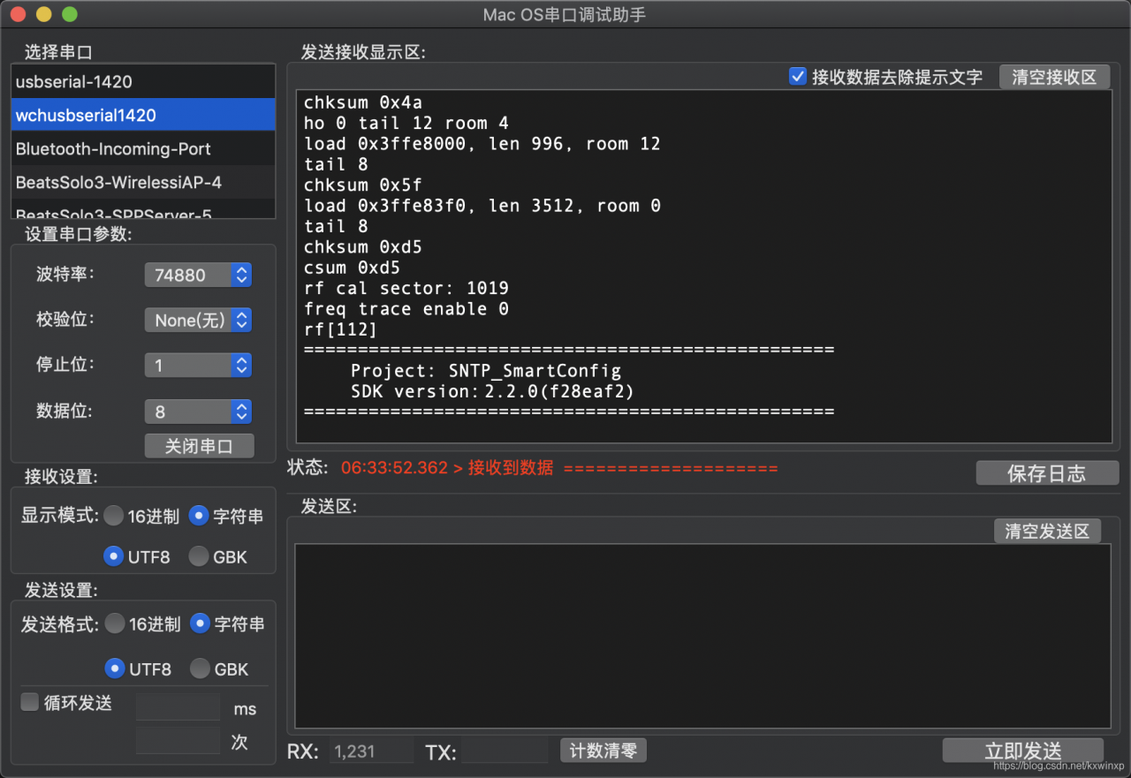Open parity None(无) dropdown

coord(198,321)
